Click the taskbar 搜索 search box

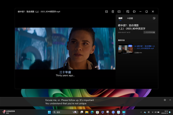65,112
